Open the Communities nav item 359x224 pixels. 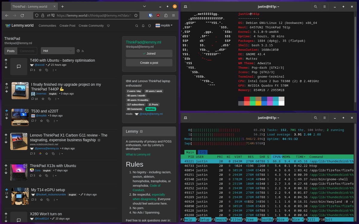(x=47, y=26)
